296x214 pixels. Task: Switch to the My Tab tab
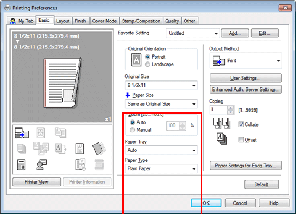(22, 21)
